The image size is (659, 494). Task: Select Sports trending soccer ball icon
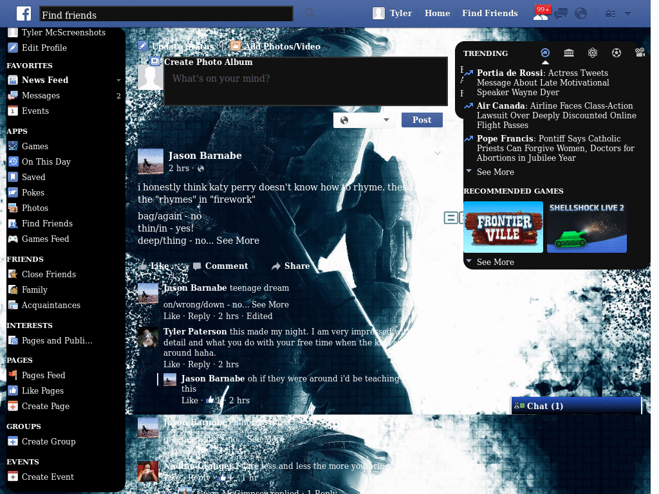[616, 53]
